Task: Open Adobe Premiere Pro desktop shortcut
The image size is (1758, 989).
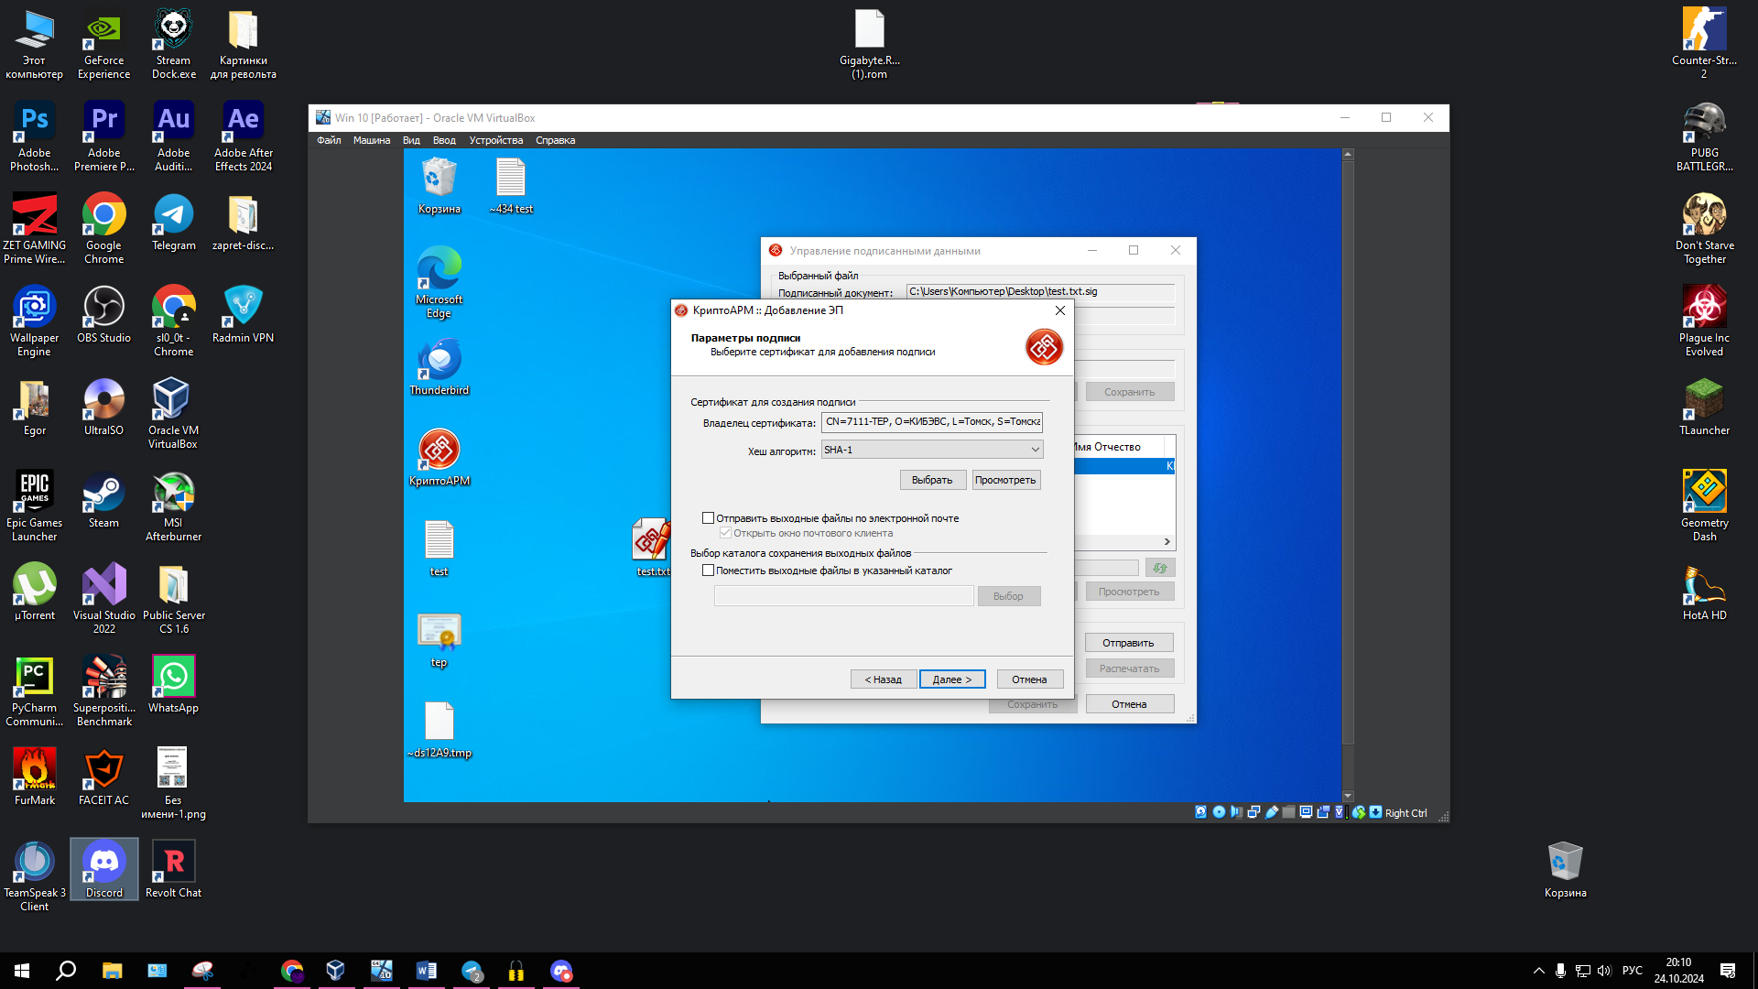Action: 104,136
